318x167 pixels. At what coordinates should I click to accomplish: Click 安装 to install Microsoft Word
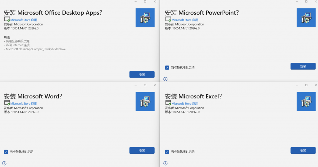(142, 150)
